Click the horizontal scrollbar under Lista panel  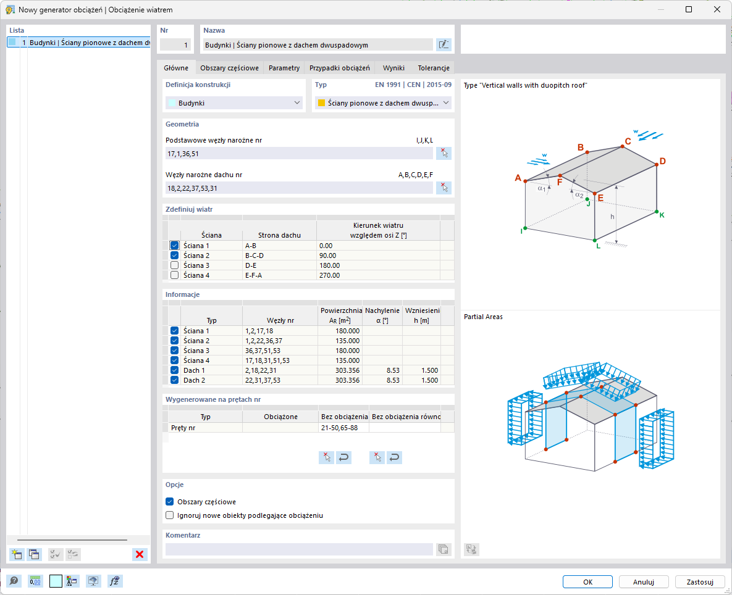click(72, 540)
